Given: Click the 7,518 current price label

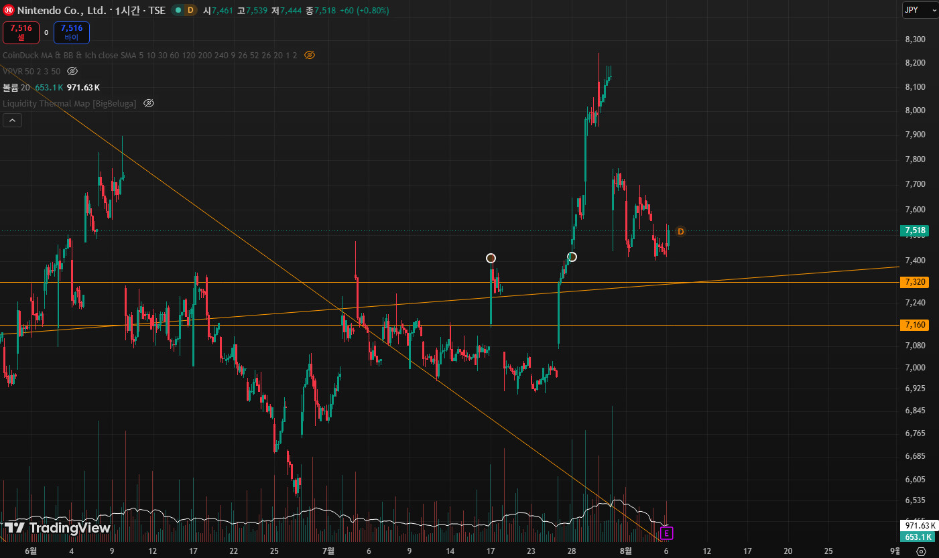Looking at the screenshot, I should 916,230.
